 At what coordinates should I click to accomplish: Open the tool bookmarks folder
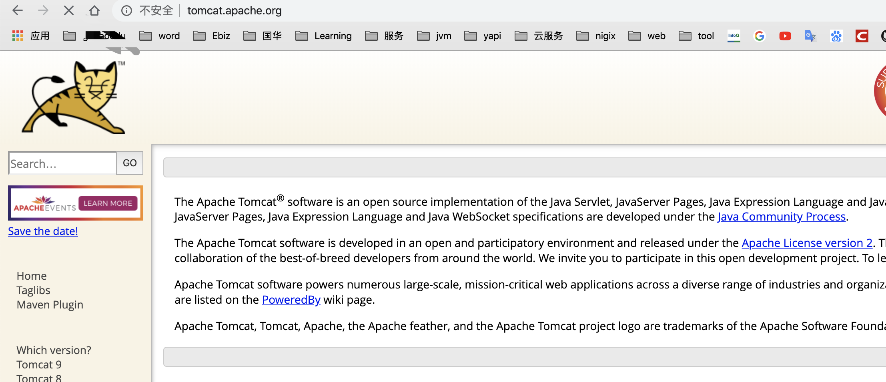click(696, 36)
